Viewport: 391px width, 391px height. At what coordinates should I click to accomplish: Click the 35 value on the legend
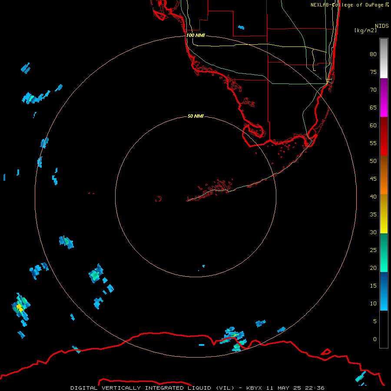click(373, 215)
